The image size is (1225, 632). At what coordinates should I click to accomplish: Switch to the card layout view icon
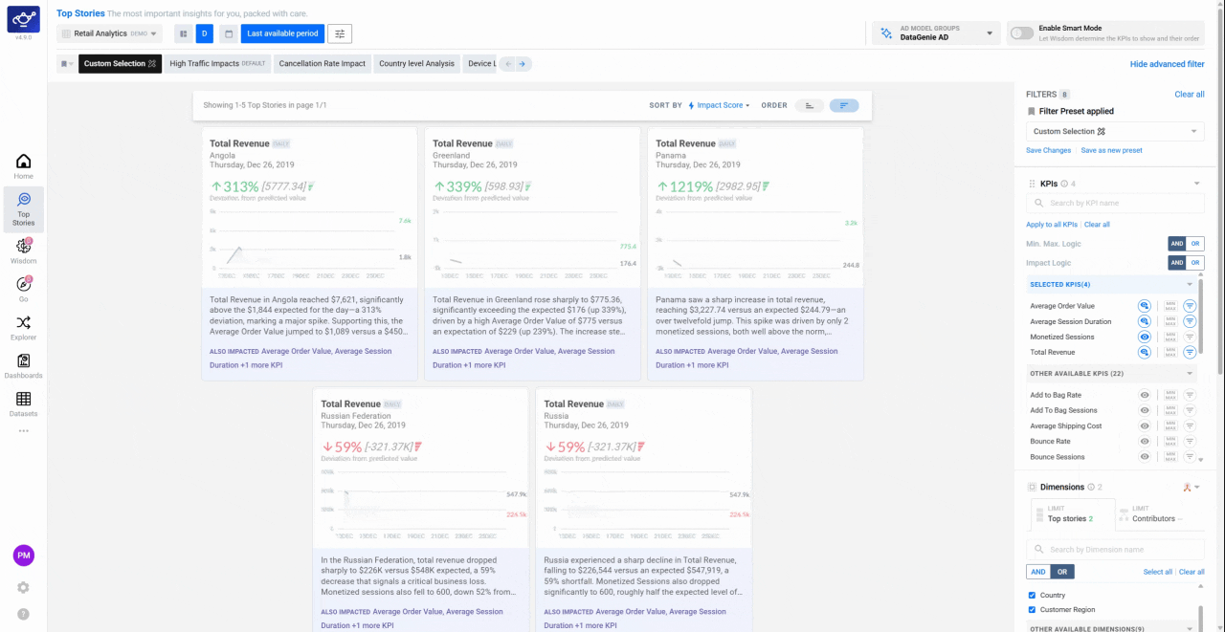tap(183, 33)
